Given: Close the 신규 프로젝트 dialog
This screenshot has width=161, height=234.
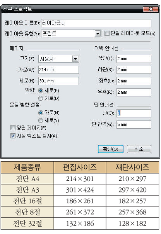Looking at the screenshot, I should (x=151, y=9).
